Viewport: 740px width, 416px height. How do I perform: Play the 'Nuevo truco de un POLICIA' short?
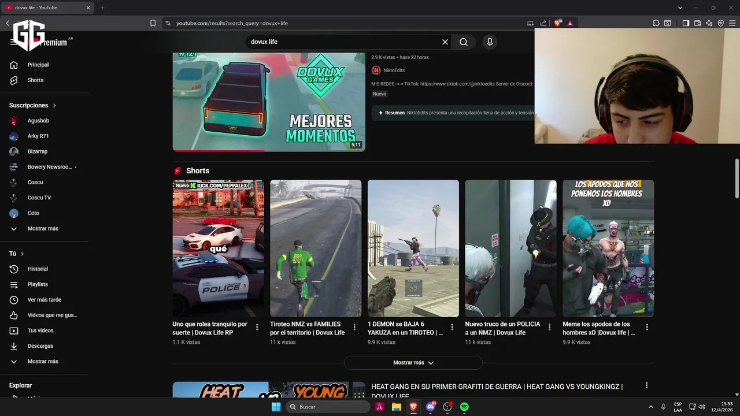[x=511, y=248]
